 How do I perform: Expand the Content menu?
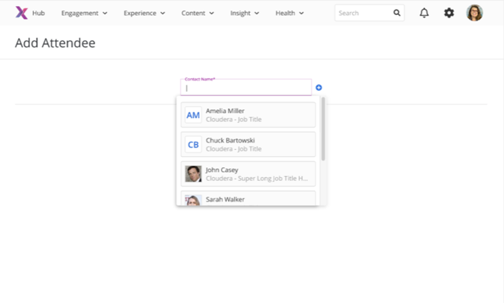pyautogui.click(x=197, y=13)
